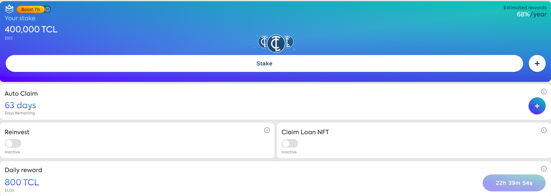Open Reinvest info icon
The width and height of the screenshot is (551, 196).
[x=267, y=130]
